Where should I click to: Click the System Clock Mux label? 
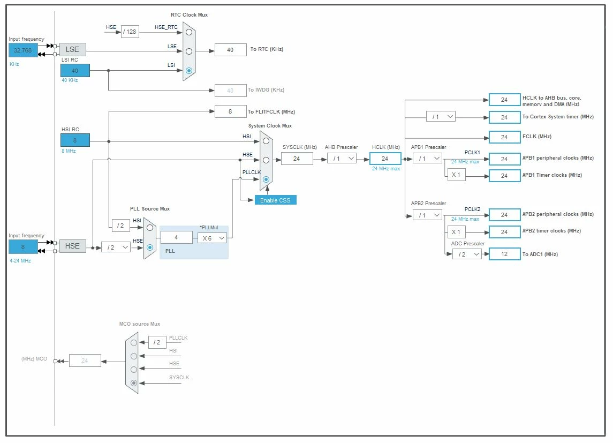(x=270, y=126)
